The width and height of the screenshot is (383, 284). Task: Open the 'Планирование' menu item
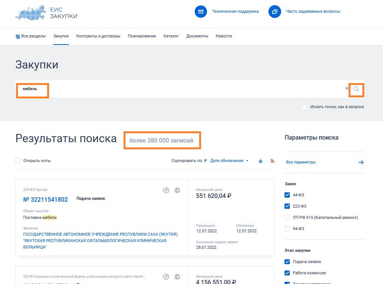click(x=142, y=36)
